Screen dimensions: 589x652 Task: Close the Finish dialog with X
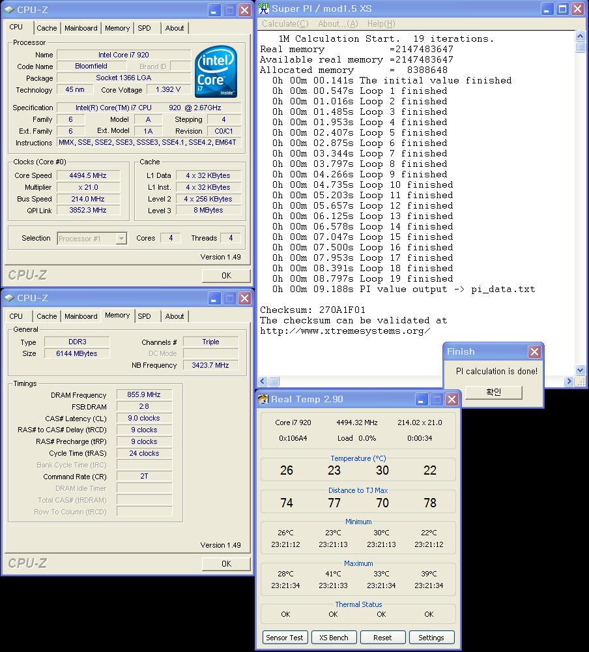click(x=534, y=352)
